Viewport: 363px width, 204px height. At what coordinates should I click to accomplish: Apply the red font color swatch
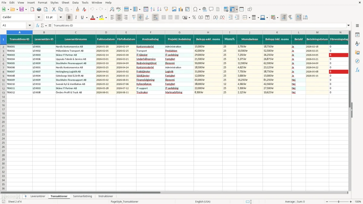93,18
